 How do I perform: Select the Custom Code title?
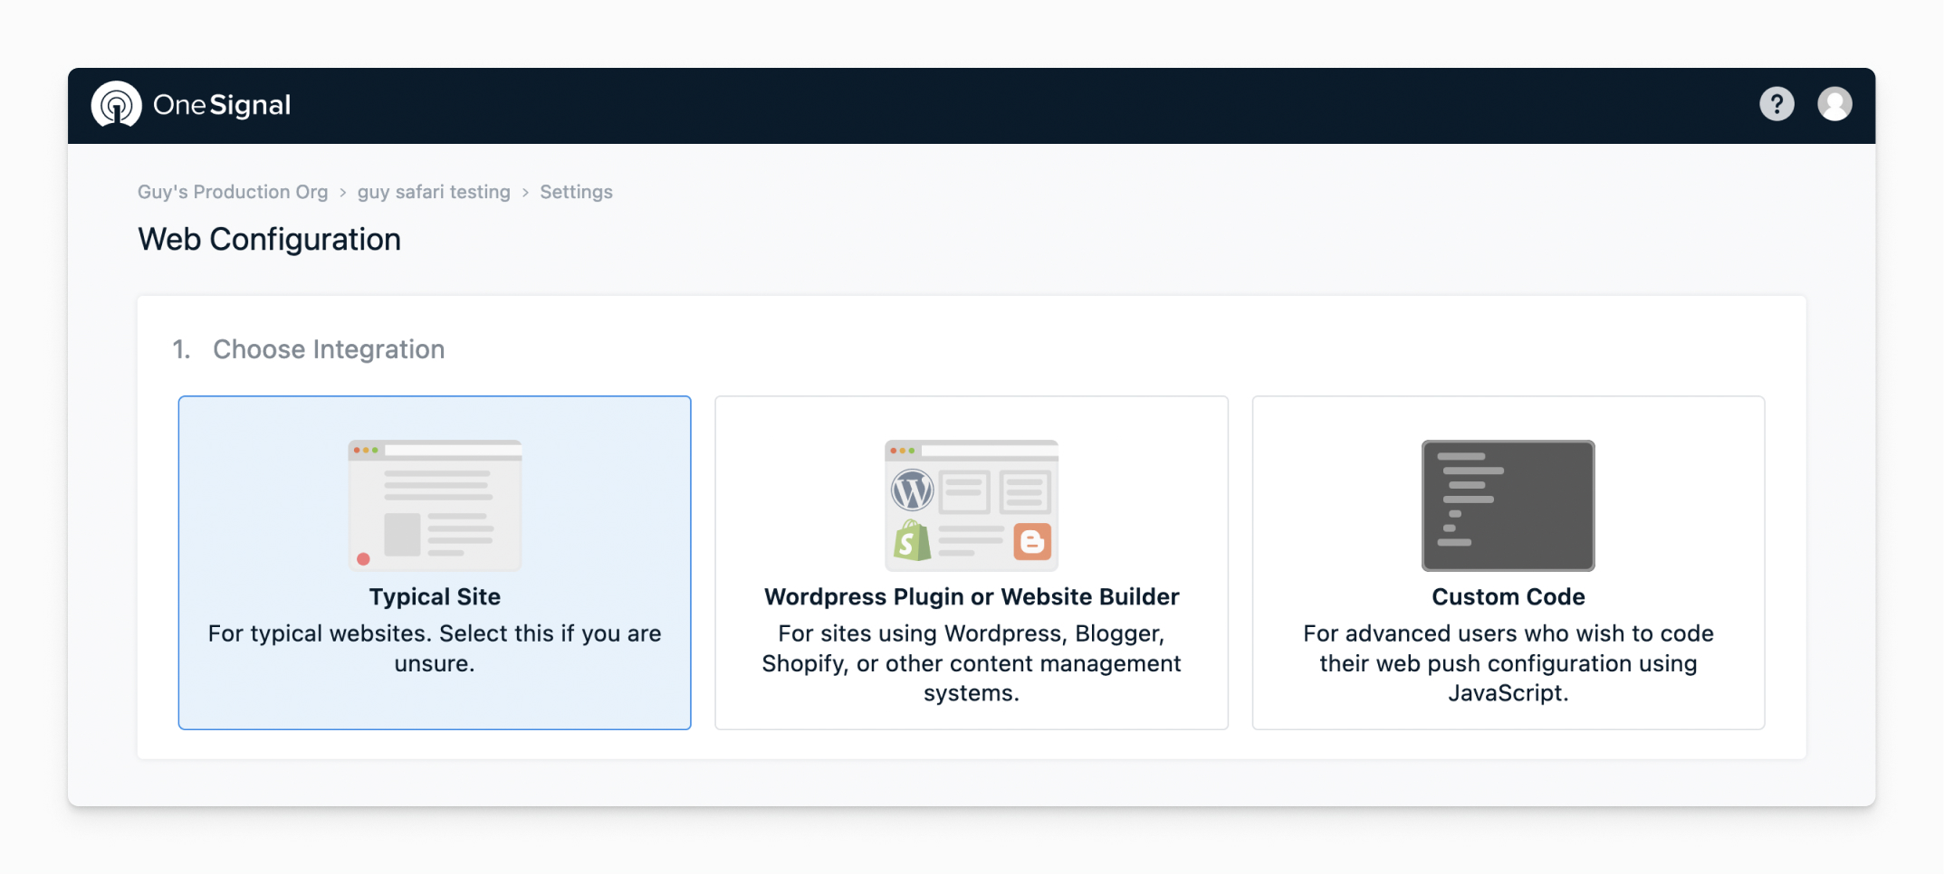click(1508, 596)
